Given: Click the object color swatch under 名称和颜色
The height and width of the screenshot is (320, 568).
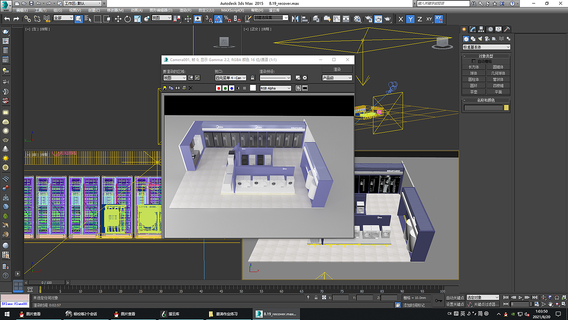Looking at the screenshot, I should pyautogui.click(x=505, y=107).
